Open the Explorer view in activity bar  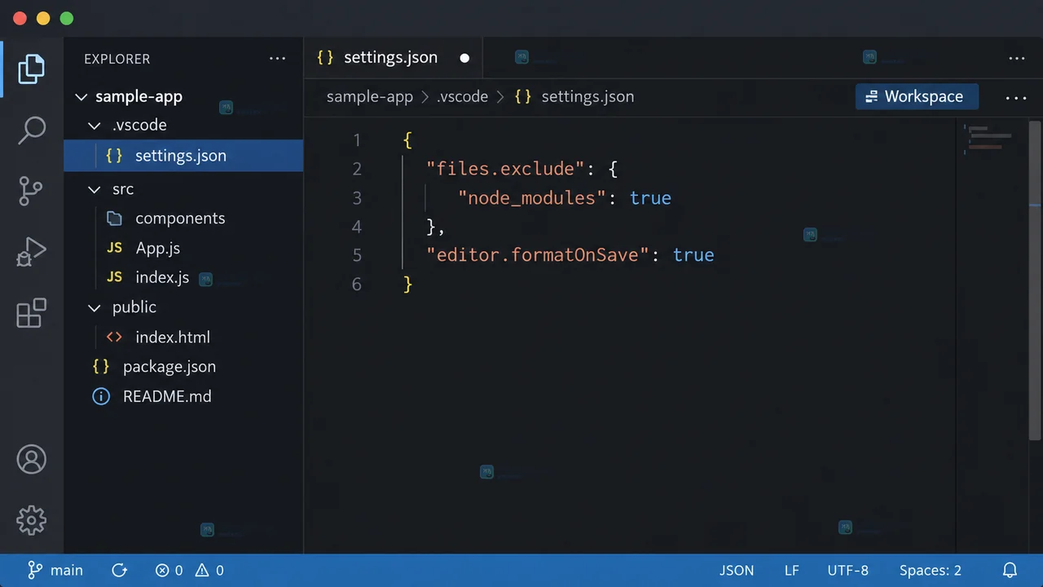coord(31,68)
